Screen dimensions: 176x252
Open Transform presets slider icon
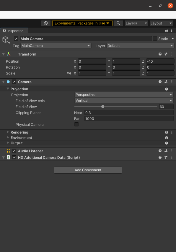click(166, 54)
